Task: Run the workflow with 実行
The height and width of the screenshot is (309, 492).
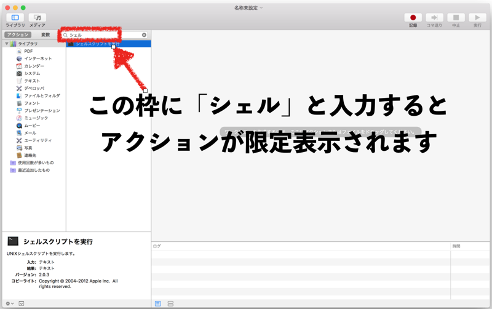Action: 477,18
